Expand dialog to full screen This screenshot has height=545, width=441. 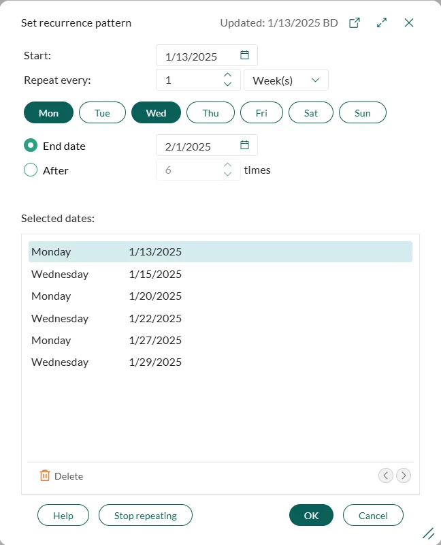point(382,22)
